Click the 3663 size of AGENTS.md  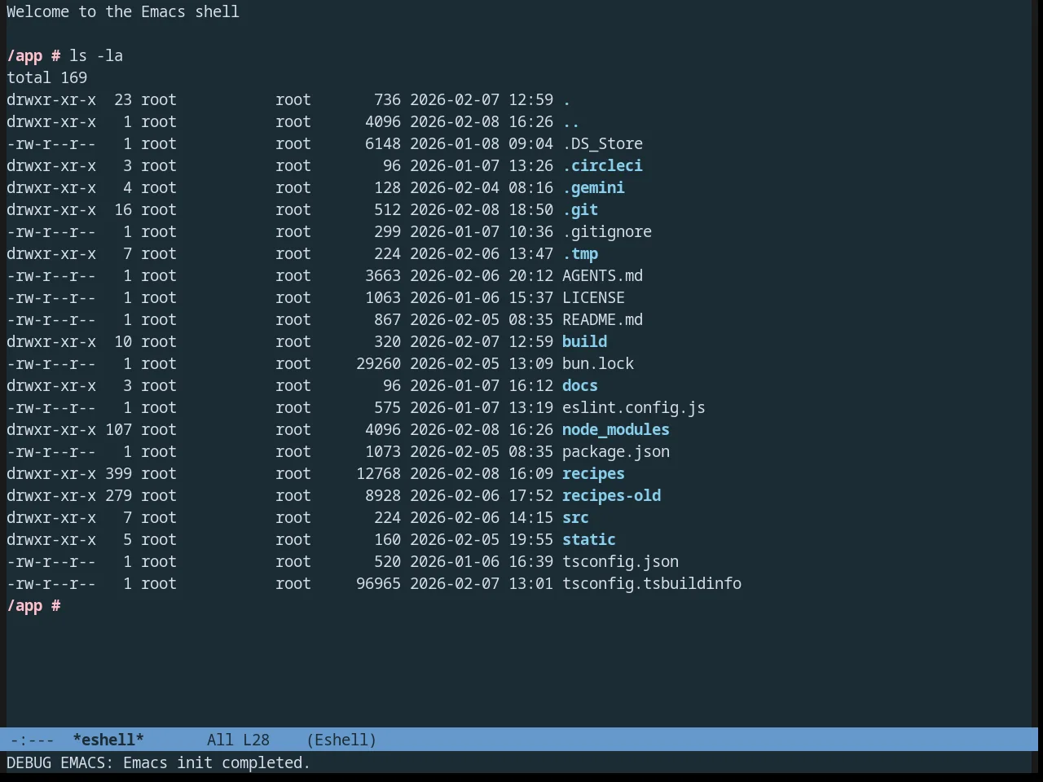point(383,275)
